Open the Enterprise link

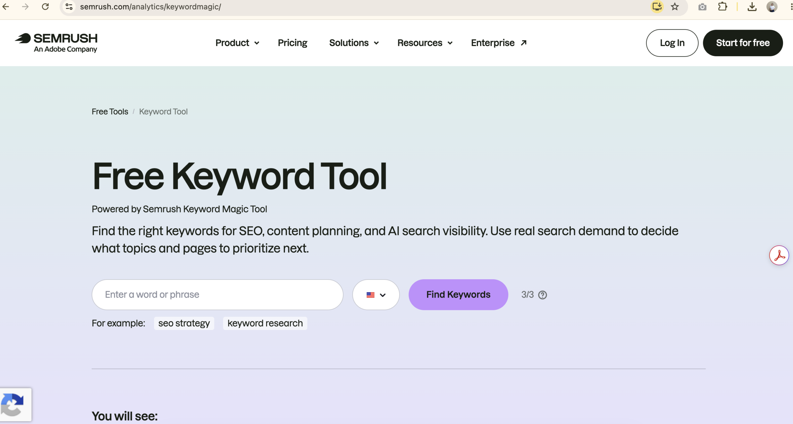click(499, 43)
